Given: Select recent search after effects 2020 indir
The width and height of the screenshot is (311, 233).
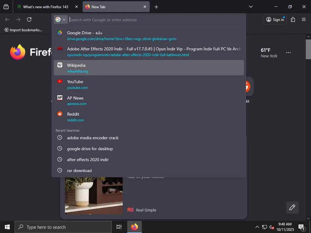Looking at the screenshot, I should coord(149,160).
